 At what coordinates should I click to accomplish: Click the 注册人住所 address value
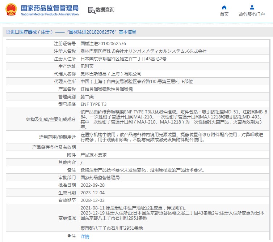pyautogui.click(x=123, y=59)
